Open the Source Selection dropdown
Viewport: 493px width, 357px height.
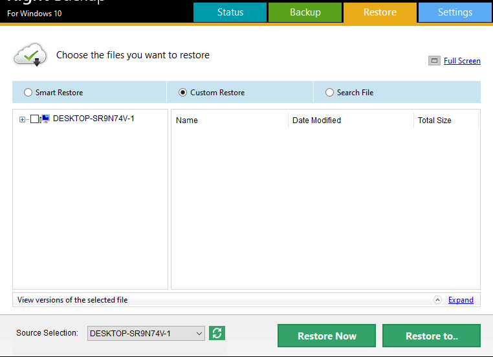[146, 334]
